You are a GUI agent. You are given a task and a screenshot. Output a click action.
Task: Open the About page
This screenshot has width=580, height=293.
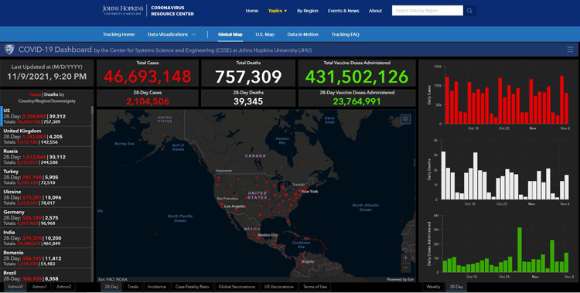coord(375,11)
